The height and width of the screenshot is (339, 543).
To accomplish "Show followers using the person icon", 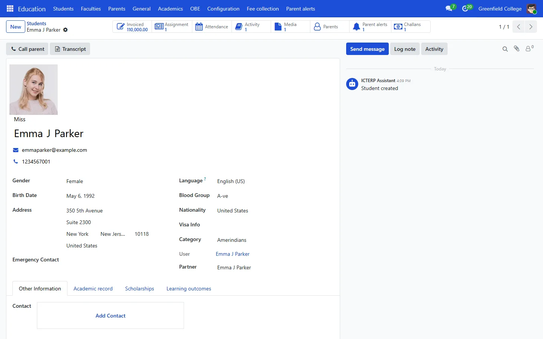I will [x=529, y=49].
